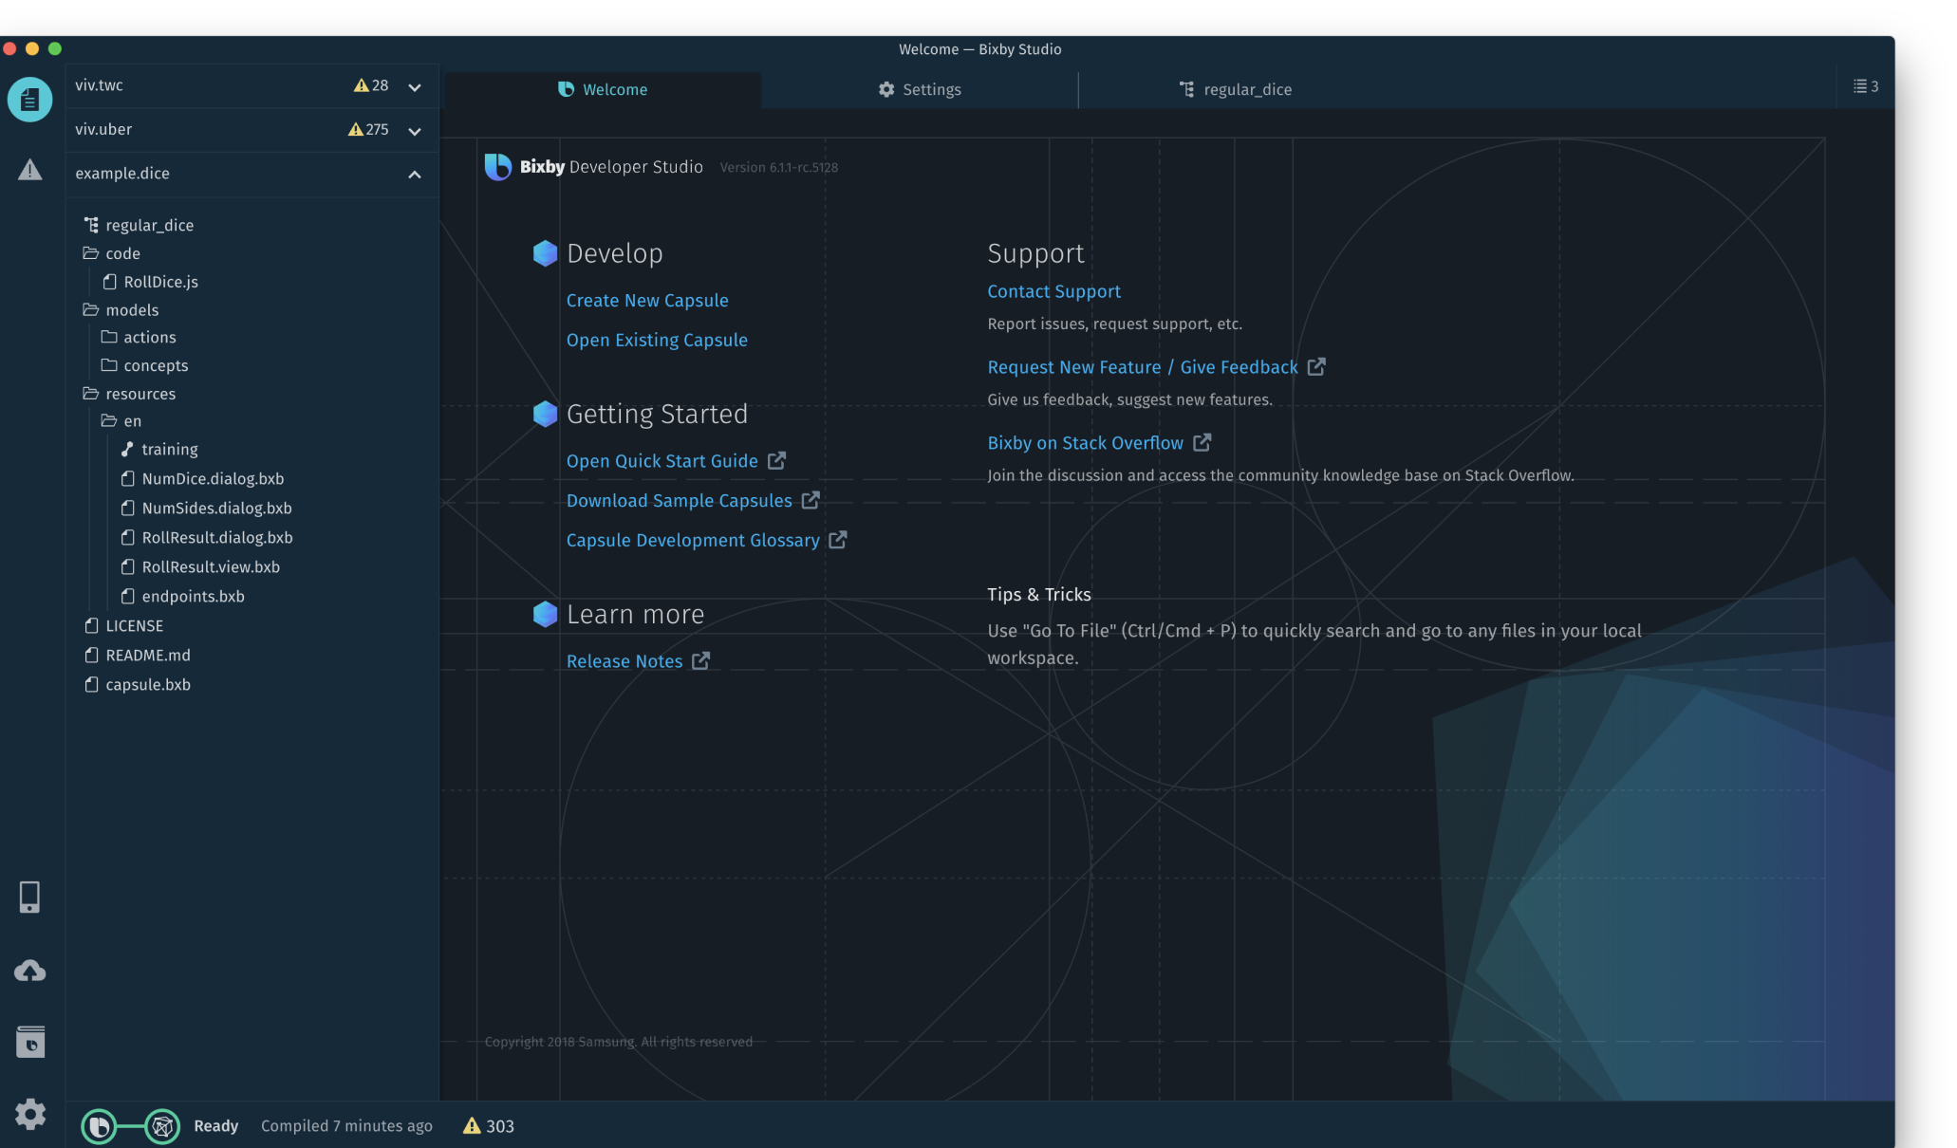Click Request New Feature / Give Feedback
The image size is (1957, 1148).
coord(1143,367)
